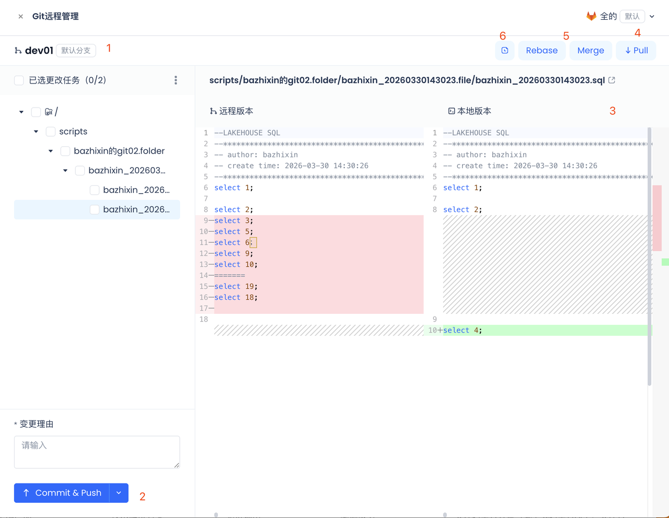The width and height of the screenshot is (669, 518).
Task: Click '-- create time' line in local pane
Action: (520, 166)
